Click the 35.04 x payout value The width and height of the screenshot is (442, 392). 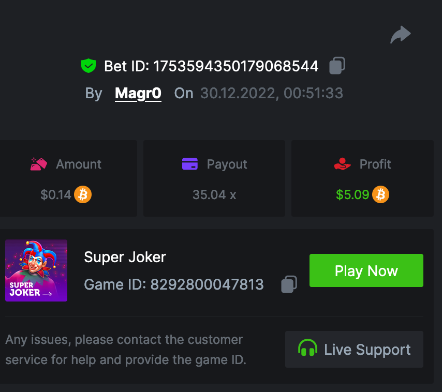click(214, 194)
